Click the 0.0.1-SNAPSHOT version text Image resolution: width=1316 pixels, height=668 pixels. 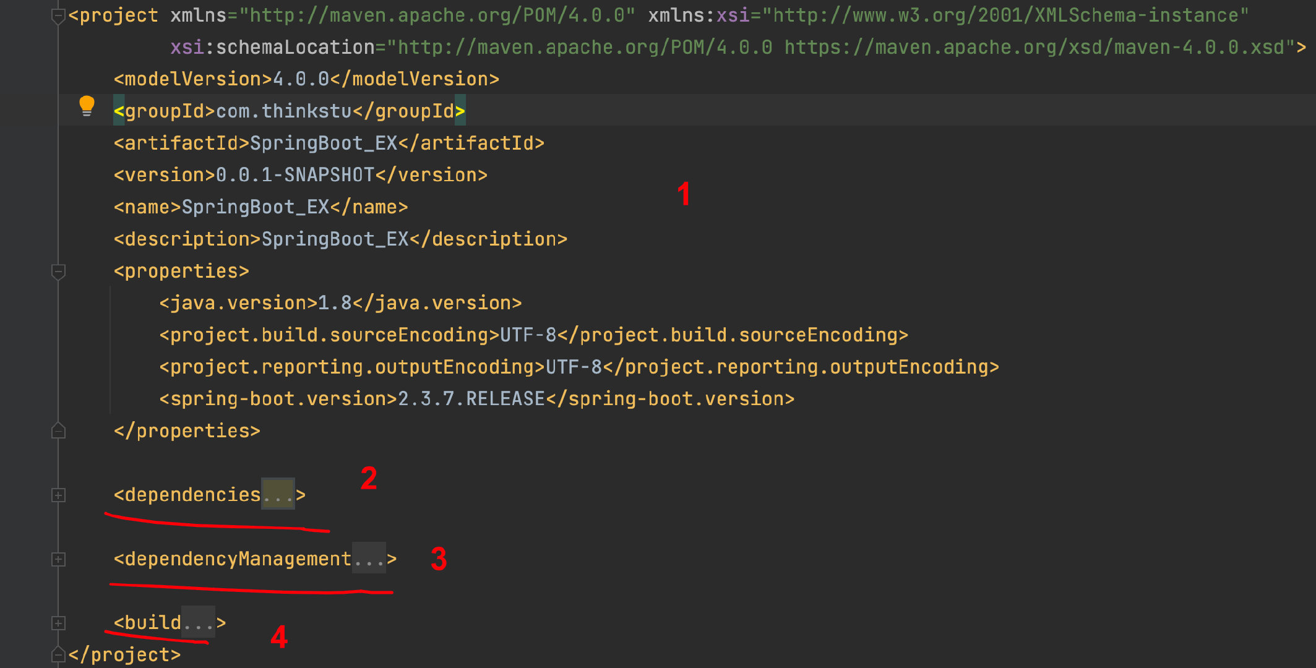coord(295,175)
